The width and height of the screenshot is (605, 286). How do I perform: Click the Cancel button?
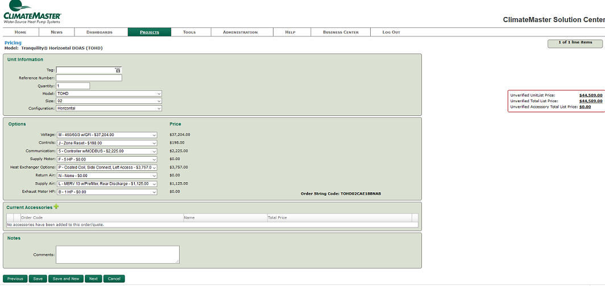click(x=114, y=279)
